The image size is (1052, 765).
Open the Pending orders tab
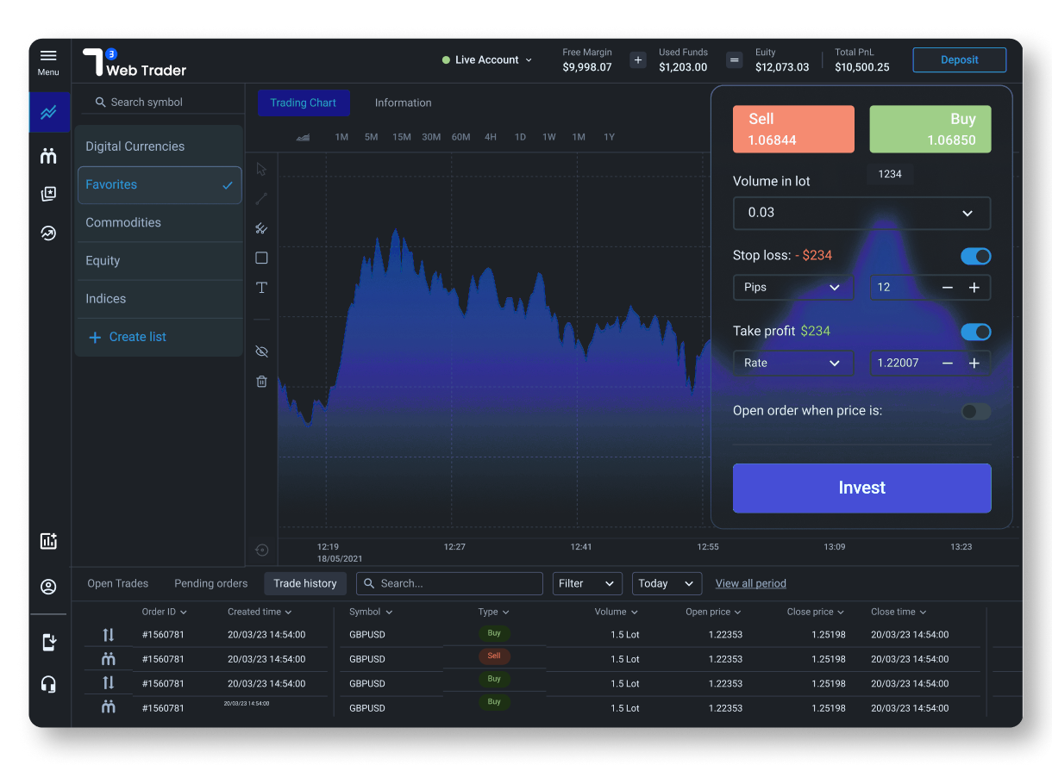coord(210,583)
